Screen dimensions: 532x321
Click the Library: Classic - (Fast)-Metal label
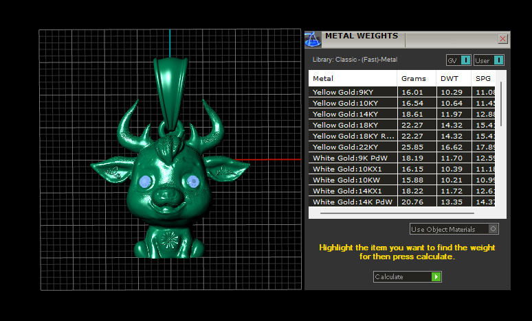(355, 60)
